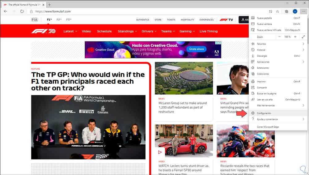Open the Authentics top link

coord(143,20)
